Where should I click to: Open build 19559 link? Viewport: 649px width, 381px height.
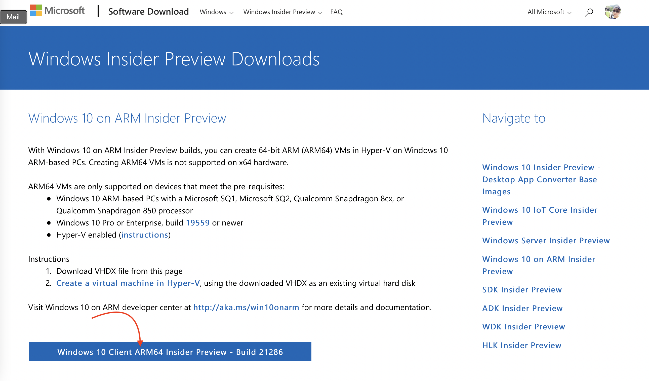[197, 223]
